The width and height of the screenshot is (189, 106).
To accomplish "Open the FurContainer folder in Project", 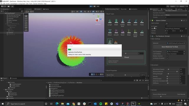I will tap(55, 85).
